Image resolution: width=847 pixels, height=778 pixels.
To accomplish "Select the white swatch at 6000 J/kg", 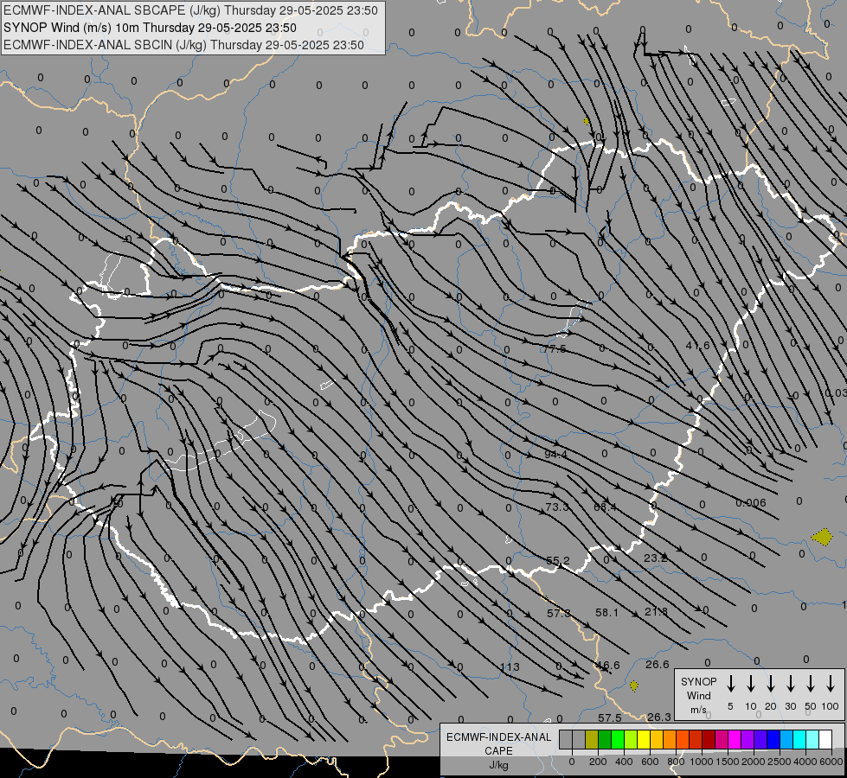I will [x=825, y=739].
